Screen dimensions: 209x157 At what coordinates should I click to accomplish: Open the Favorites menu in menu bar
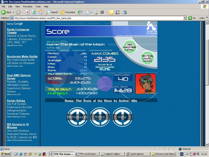pos(28,6)
